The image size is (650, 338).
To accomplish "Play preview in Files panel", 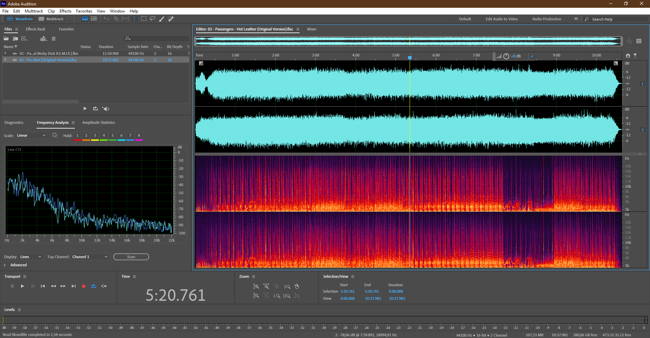I will (85, 109).
